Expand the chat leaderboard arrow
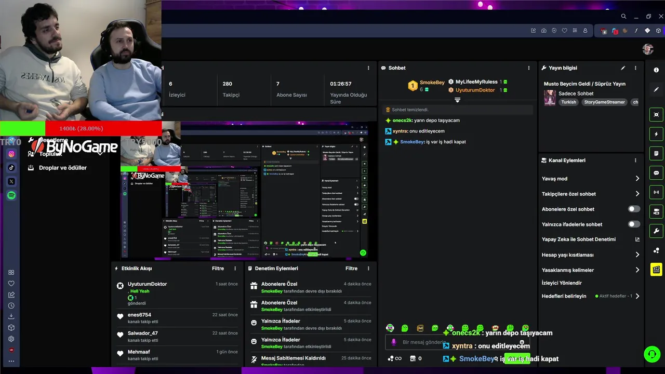This screenshot has width=665, height=374. pos(457,100)
